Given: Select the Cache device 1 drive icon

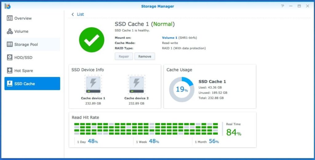Looking at the screenshot, I should point(93,85).
